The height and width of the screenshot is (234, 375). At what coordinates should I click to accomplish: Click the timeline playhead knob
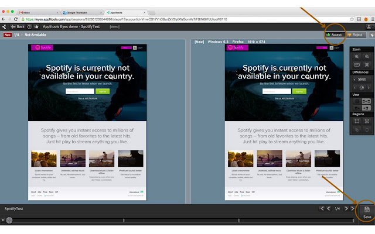pyautogui.click(x=9, y=220)
